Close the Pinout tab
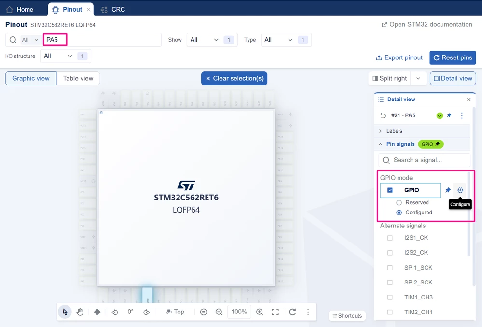The height and width of the screenshot is (327, 482). pos(88,10)
